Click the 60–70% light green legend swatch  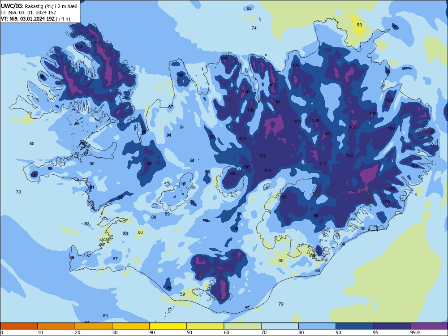242,326
